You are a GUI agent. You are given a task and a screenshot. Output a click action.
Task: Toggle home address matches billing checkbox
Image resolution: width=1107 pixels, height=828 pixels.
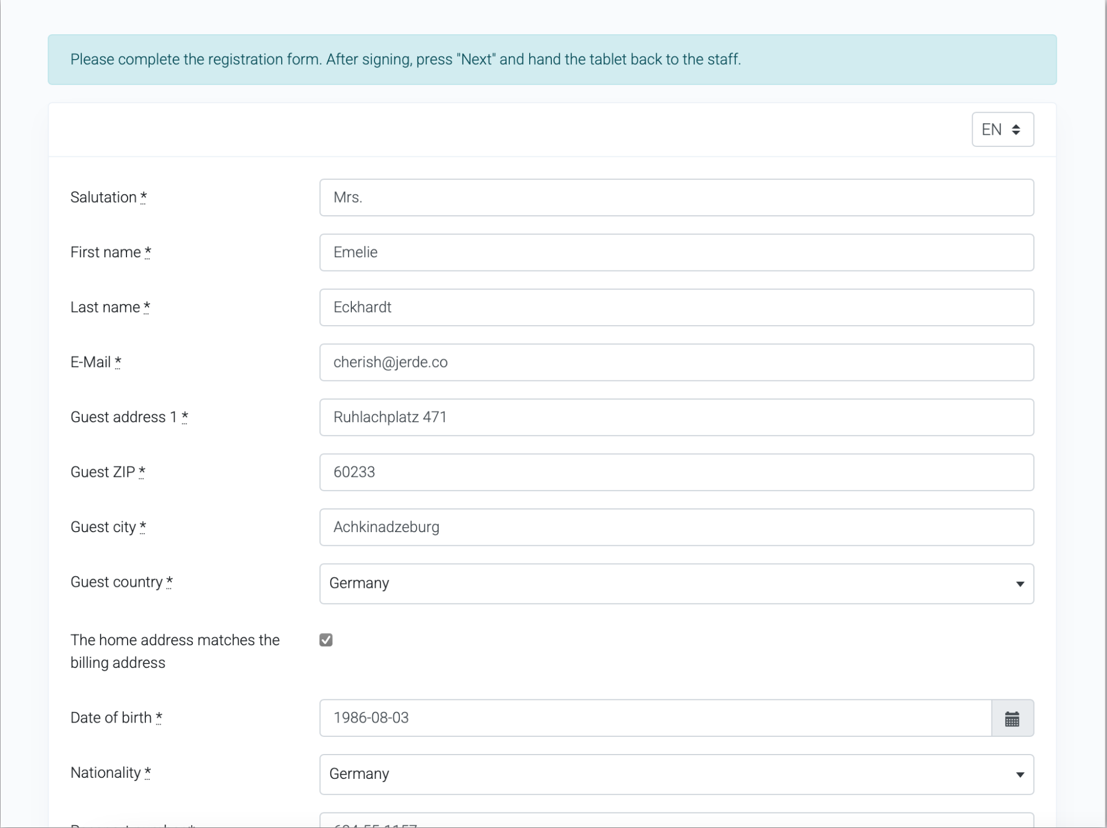[326, 640]
